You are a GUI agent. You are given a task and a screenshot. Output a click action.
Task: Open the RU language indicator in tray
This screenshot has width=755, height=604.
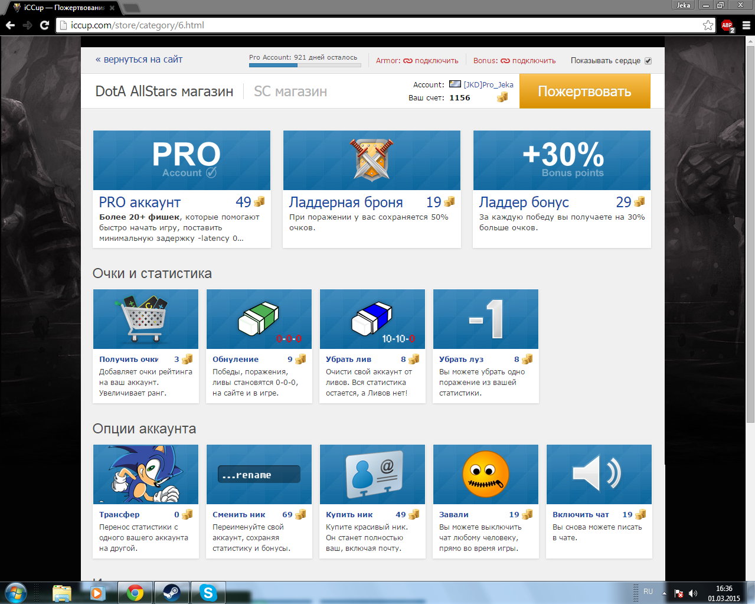[648, 592]
